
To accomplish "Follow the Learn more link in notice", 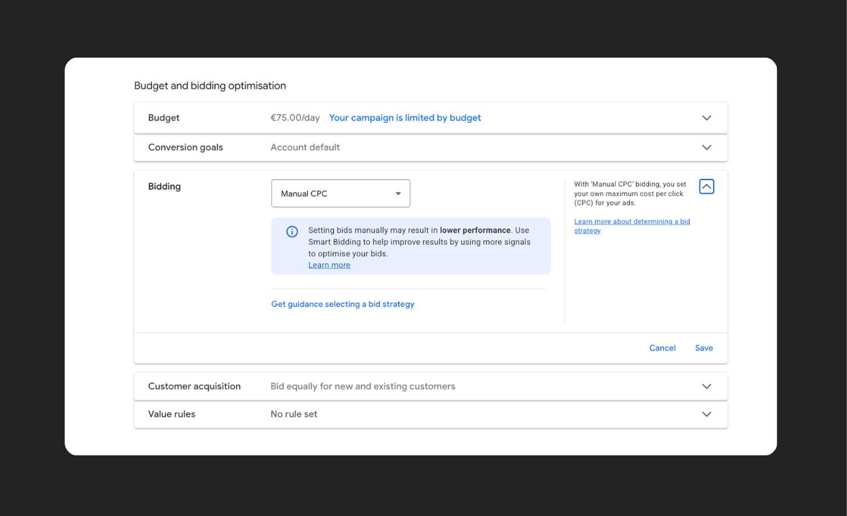I will 329,265.
